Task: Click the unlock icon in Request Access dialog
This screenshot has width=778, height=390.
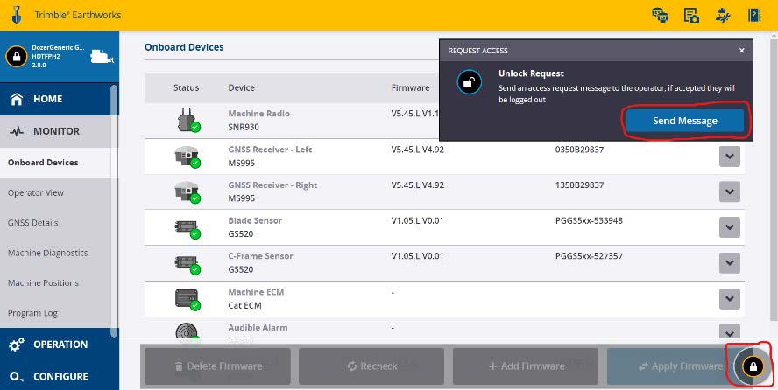Action: point(469,82)
